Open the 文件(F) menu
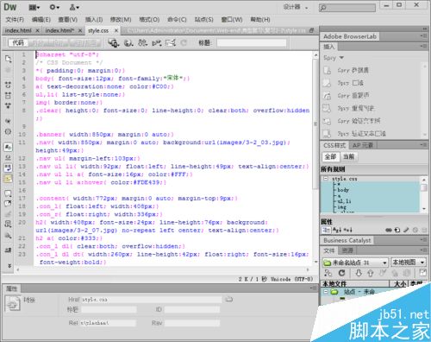This screenshot has width=431, height=342. pyautogui.click(x=15, y=20)
